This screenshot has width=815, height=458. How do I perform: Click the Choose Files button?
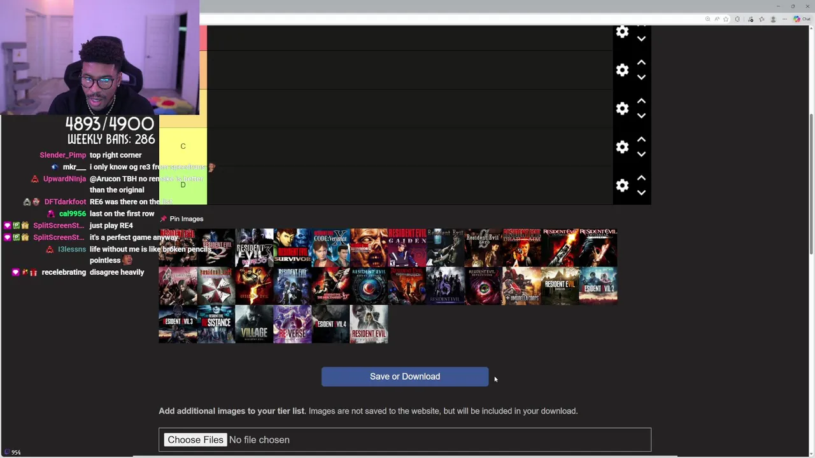pyautogui.click(x=195, y=440)
